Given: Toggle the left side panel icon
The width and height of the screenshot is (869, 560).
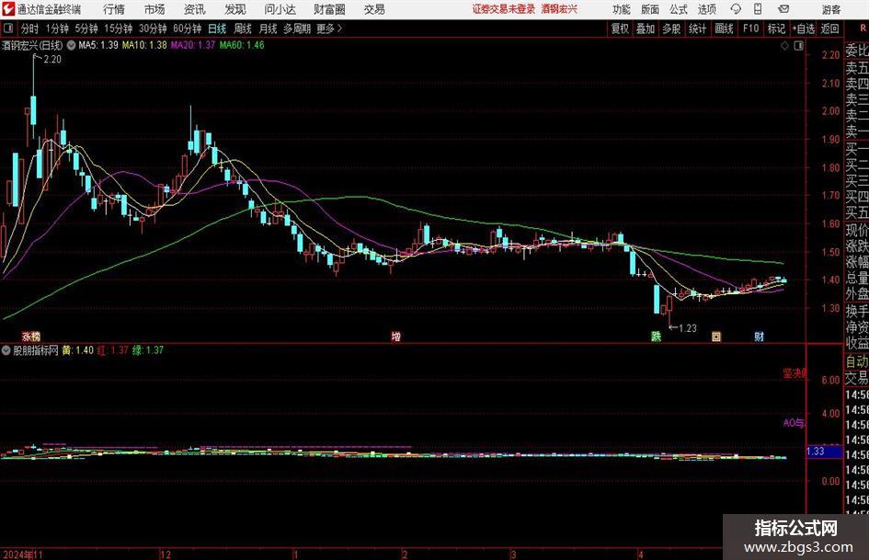Looking at the screenshot, I should tap(8, 29).
